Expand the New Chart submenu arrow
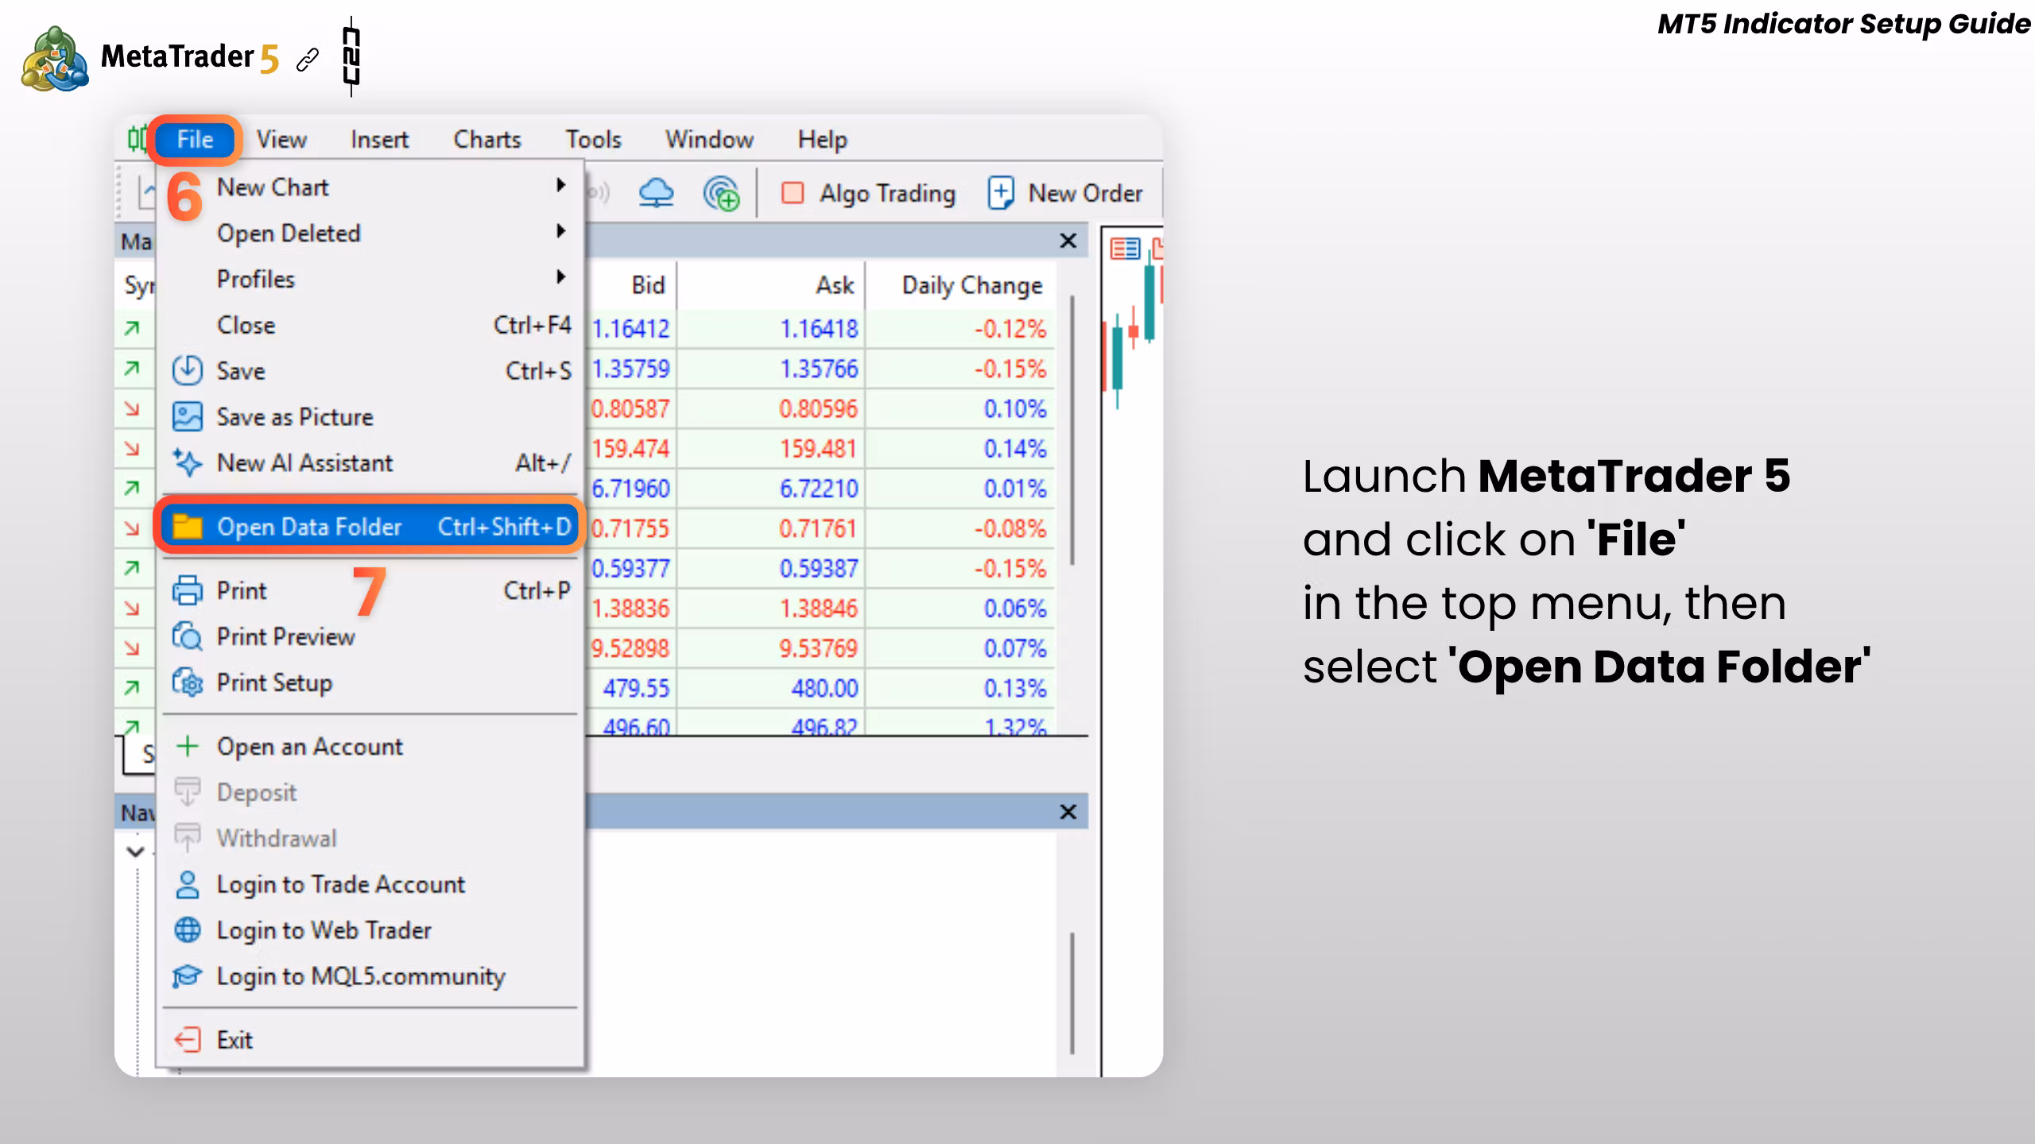 pyautogui.click(x=560, y=185)
